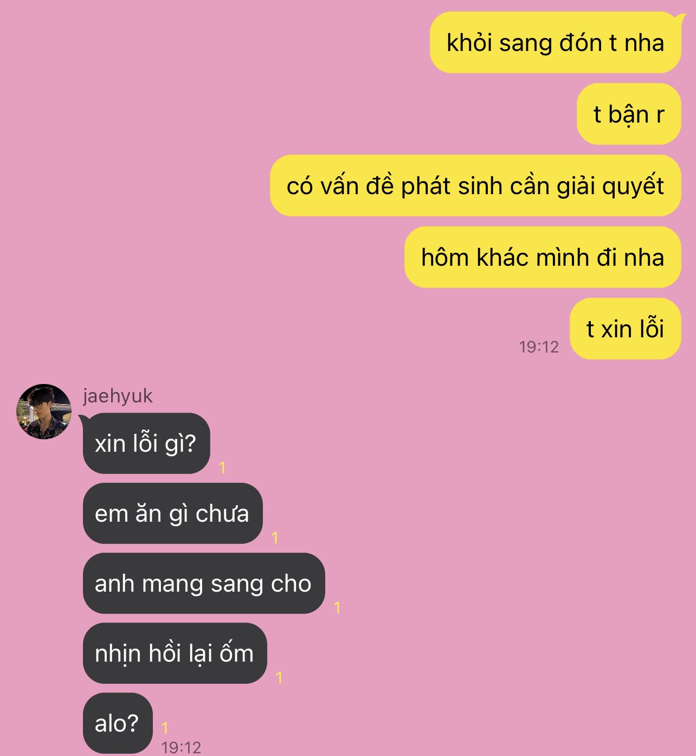Image resolution: width=696 pixels, height=756 pixels.
Task: Tap unread count beside 'em ăn gì chưa'
Action: click(275, 537)
